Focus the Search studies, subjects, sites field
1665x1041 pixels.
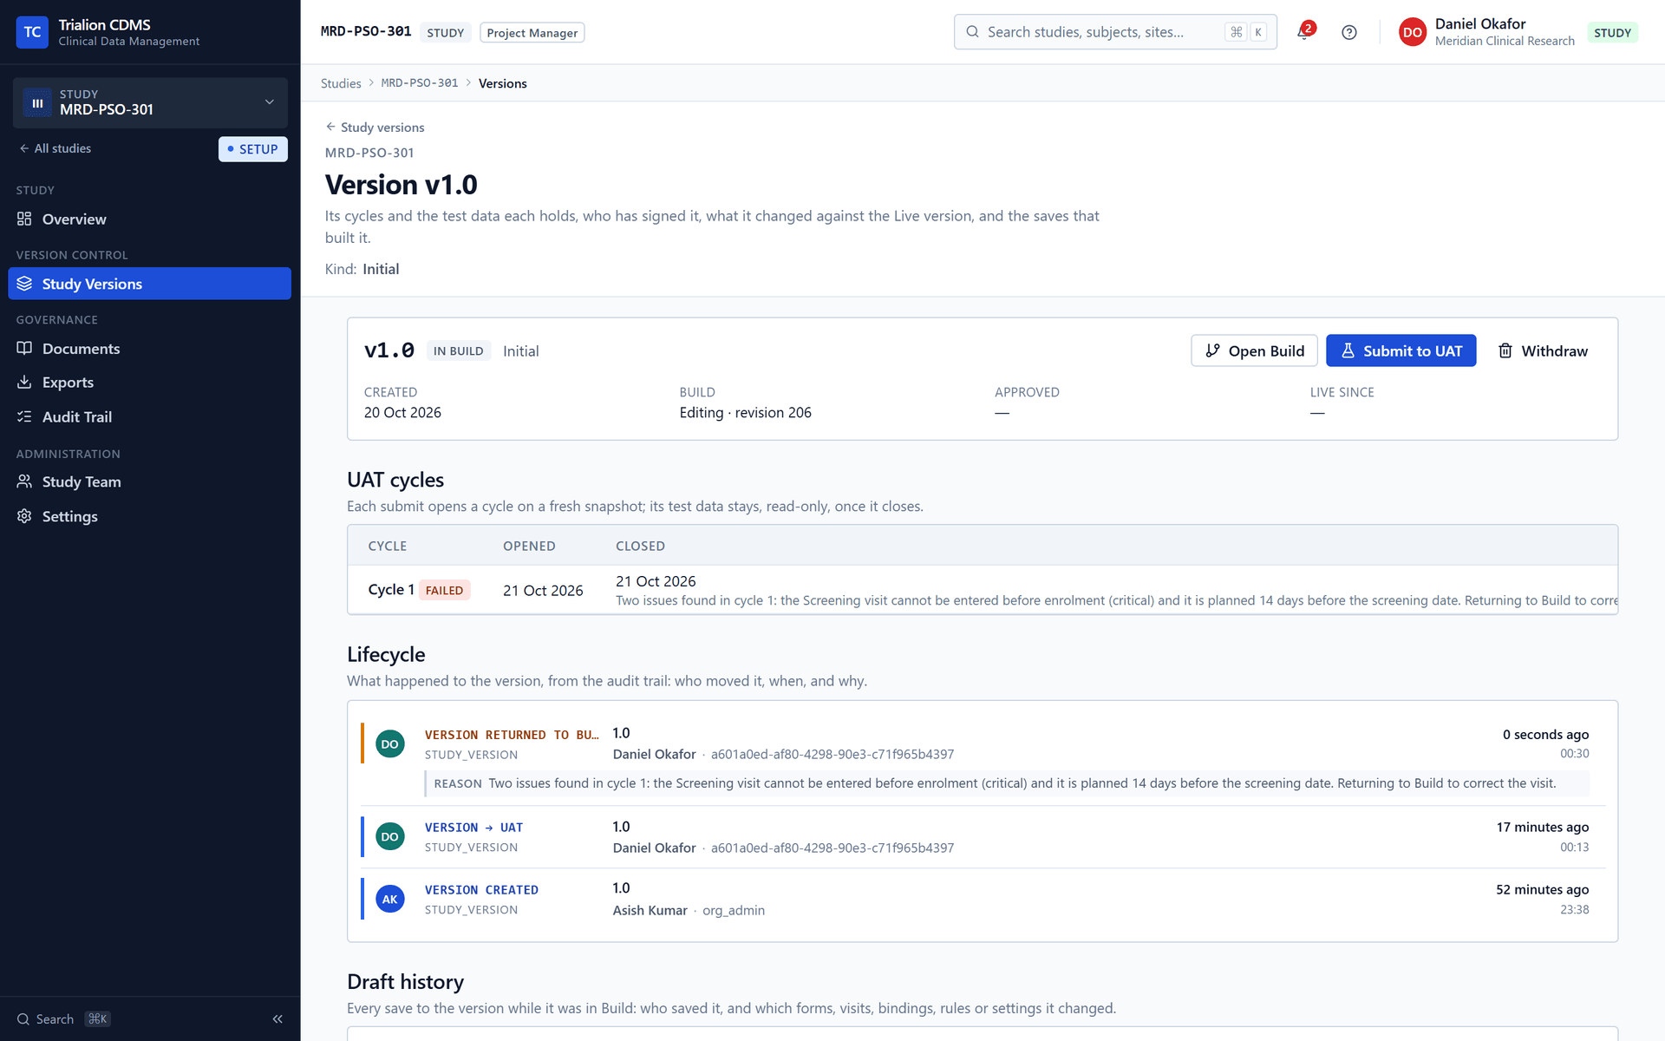tap(1115, 32)
